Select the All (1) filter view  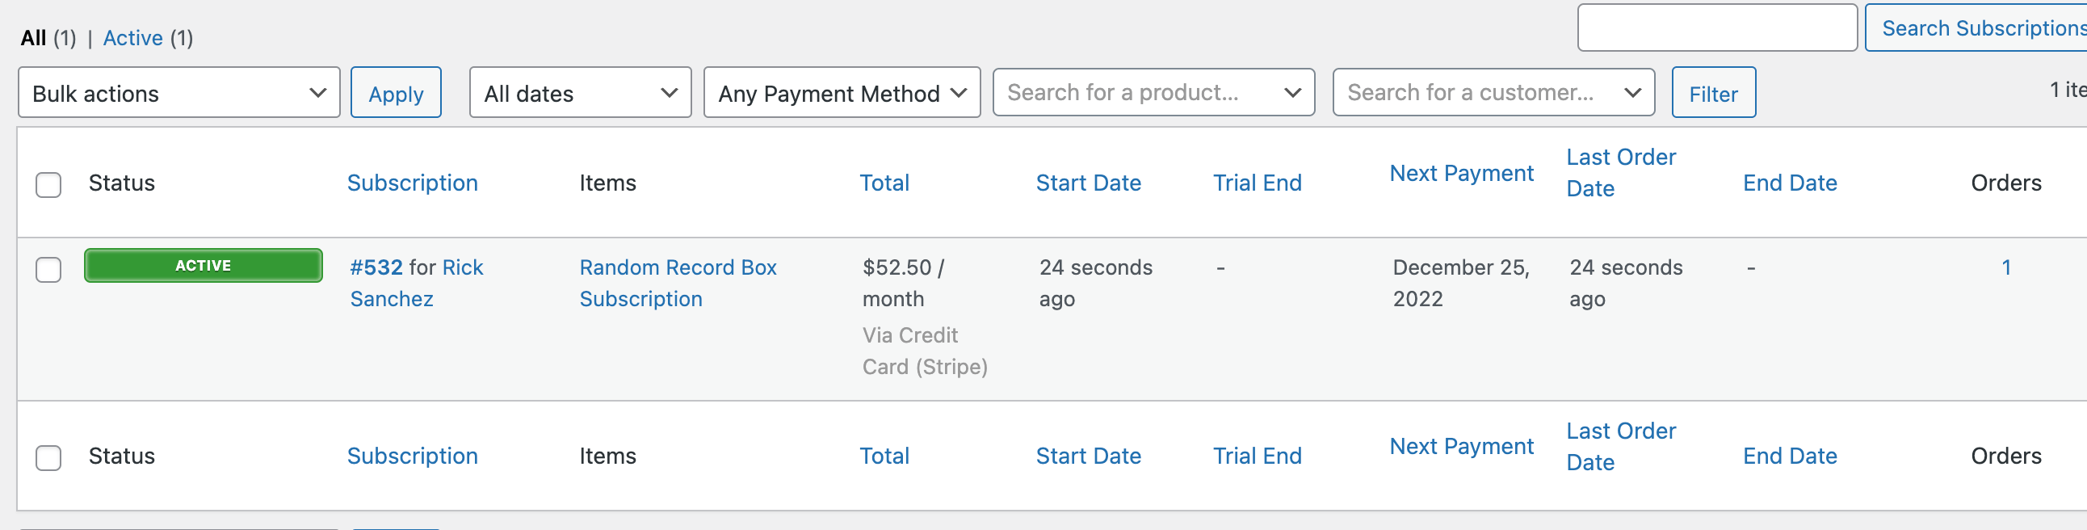coord(48,38)
